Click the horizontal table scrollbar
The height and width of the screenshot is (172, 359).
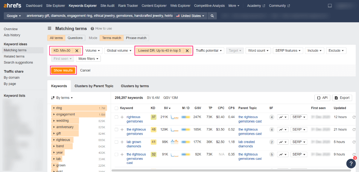pyautogui.click(x=231, y=171)
